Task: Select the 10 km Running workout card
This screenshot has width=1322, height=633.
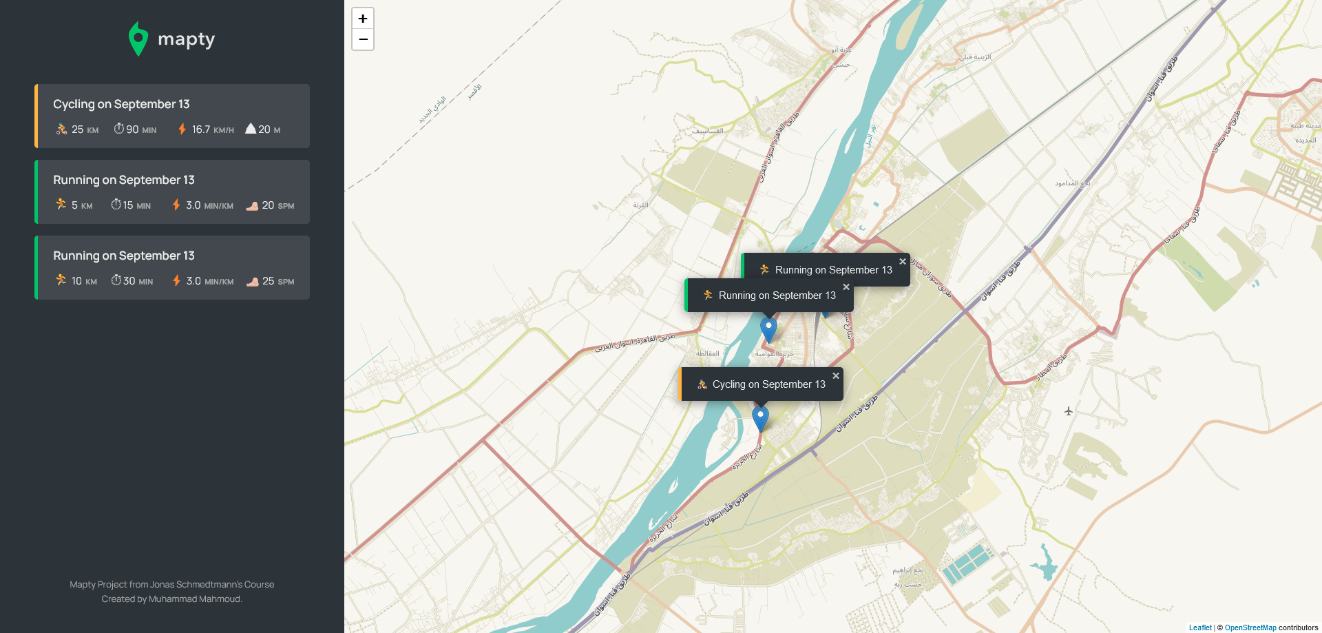Action: point(172,267)
